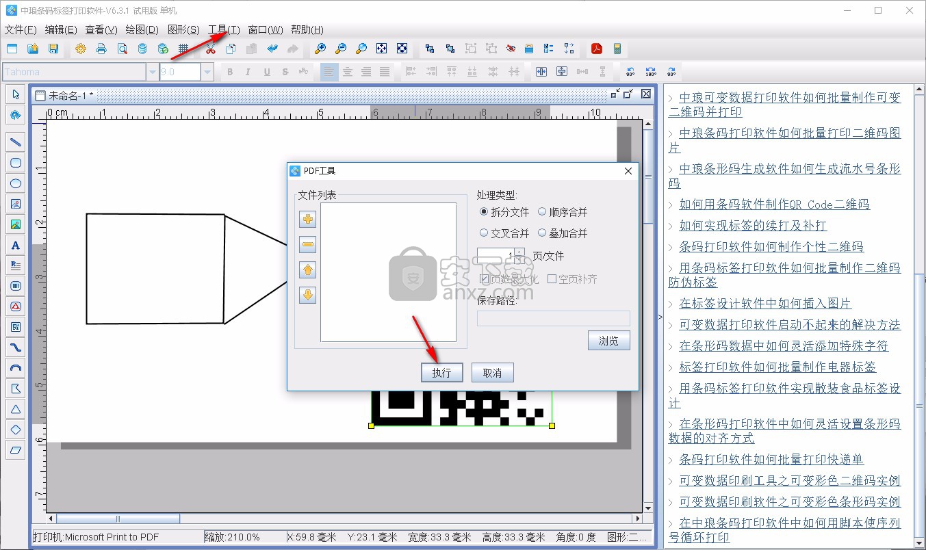Open link 在标签设计软件中如何插入图片
This screenshot has width=926, height=550.
pos(765,303)
